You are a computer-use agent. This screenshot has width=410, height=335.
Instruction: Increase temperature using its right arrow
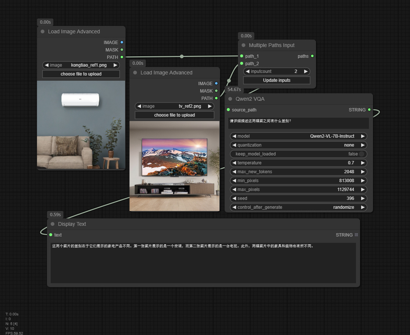tap(363, 163)
